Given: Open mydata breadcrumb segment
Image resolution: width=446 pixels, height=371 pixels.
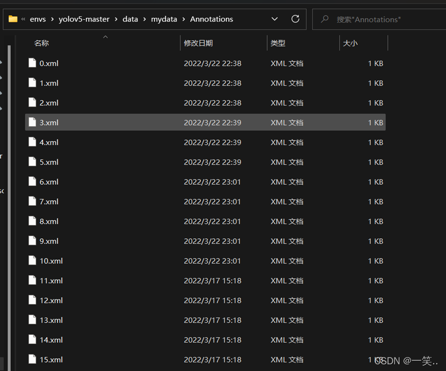Looking at the screenshot, I should point(164,20).
